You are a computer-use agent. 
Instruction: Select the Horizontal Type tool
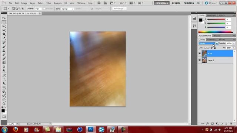[x=4, y=79]
